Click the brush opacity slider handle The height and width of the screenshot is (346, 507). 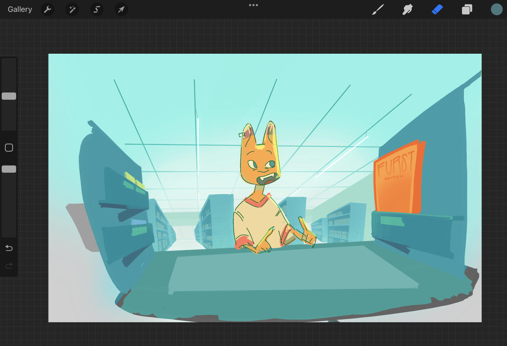pos(9,169)
